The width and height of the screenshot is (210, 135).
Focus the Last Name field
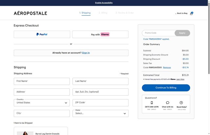100,81
